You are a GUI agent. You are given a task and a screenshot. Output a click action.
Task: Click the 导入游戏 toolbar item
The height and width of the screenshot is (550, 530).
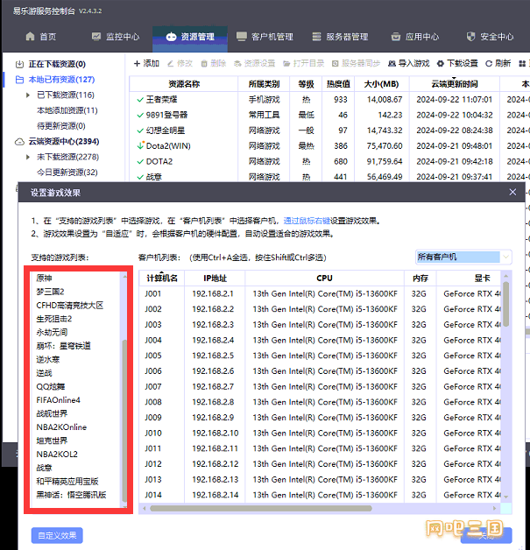(408, 63)
